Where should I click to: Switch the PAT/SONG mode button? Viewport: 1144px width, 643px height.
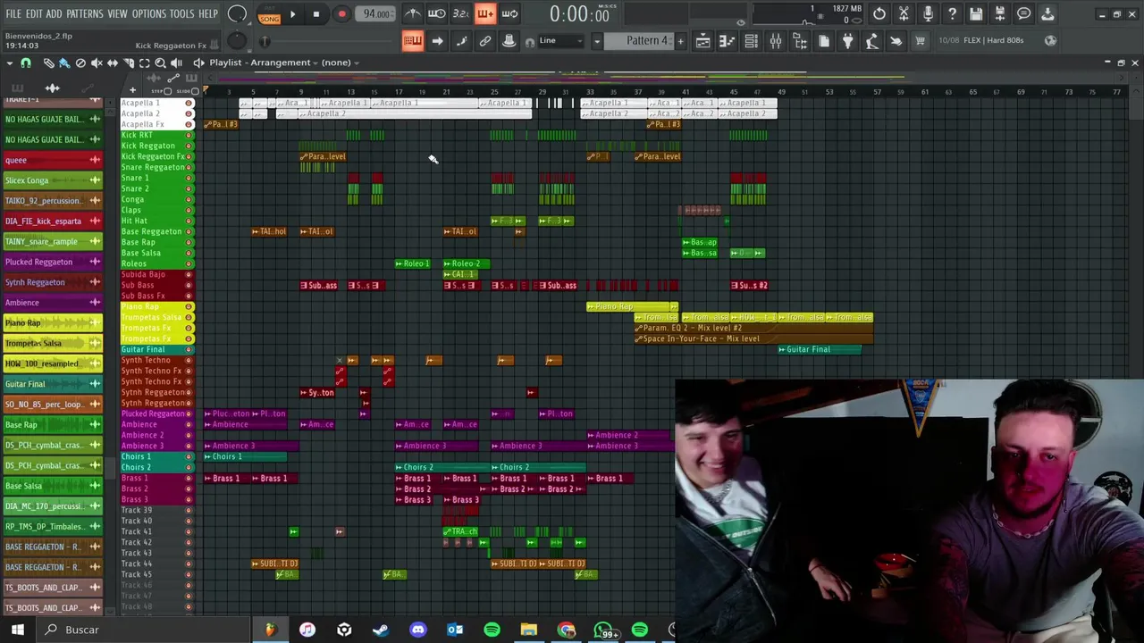click(x=269, y=14)
